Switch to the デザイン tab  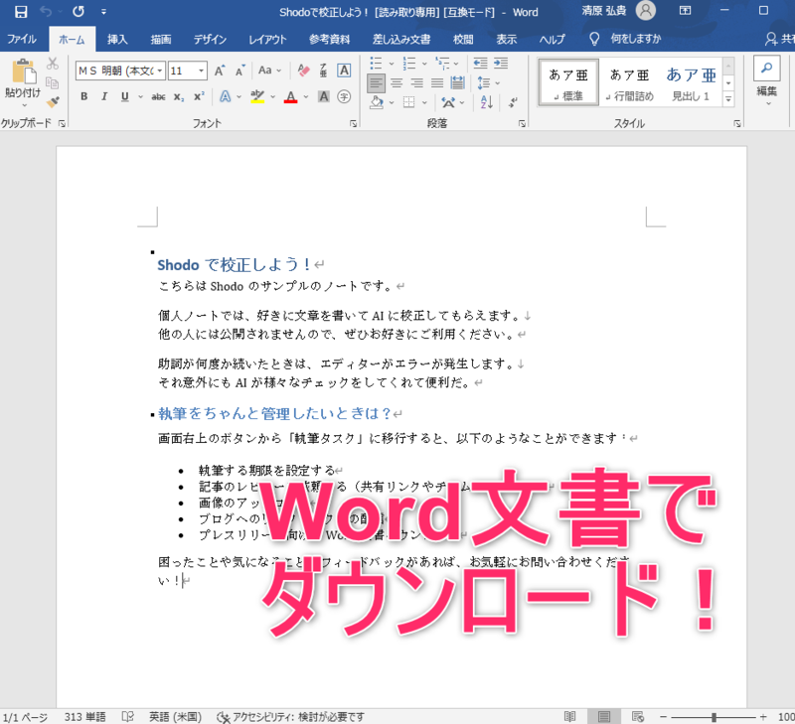pyautogui.click(x=210, y=39)
